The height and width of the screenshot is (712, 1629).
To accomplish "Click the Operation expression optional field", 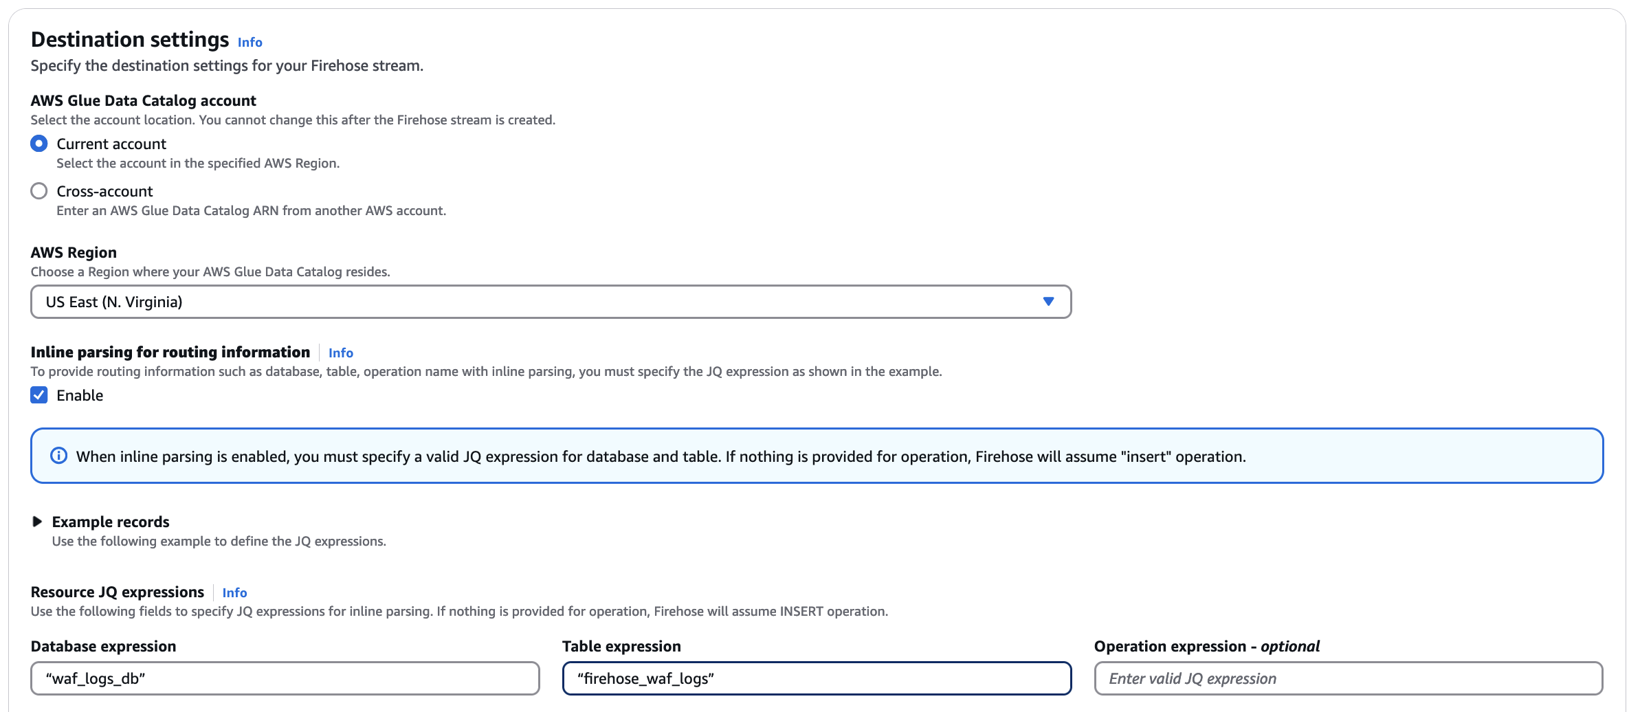I will pos(1348,678).
